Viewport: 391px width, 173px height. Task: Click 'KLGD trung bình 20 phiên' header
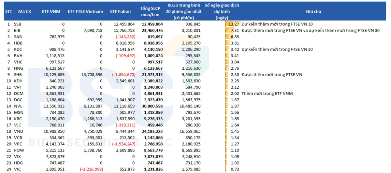[184, 11]
